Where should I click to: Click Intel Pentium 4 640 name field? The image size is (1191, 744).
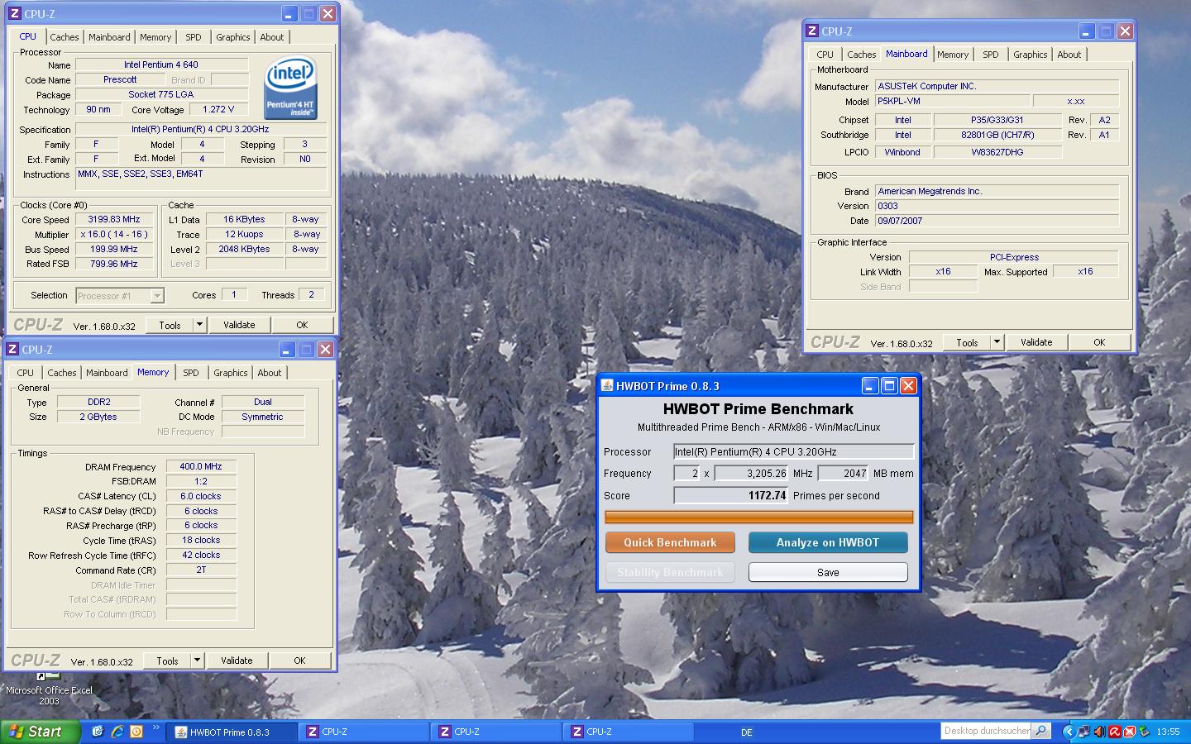coord(161,64)
